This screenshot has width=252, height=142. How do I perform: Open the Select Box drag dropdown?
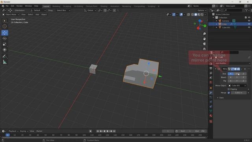tap(63, 11)
